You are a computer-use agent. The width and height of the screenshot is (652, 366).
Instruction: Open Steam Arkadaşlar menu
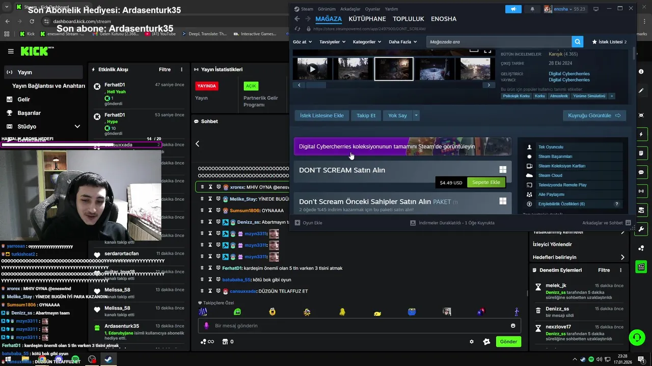350,9
